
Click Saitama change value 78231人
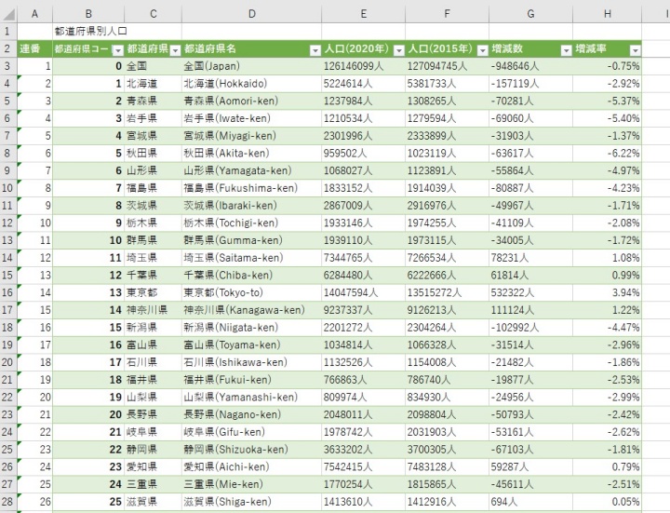(530, 258)
